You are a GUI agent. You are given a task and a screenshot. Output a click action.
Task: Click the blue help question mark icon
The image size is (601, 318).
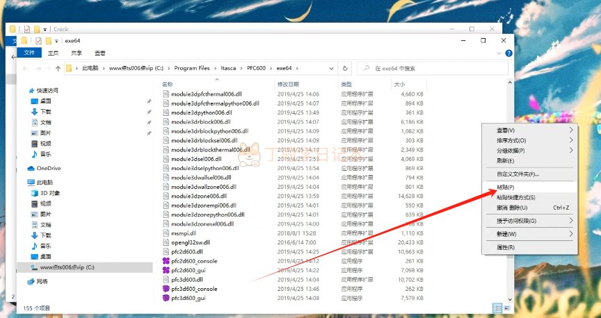point(508,53)
